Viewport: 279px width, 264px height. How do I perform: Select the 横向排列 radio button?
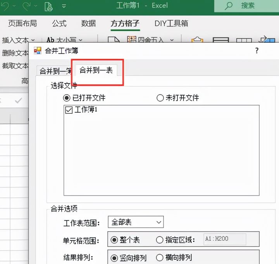tap(160, 257)
